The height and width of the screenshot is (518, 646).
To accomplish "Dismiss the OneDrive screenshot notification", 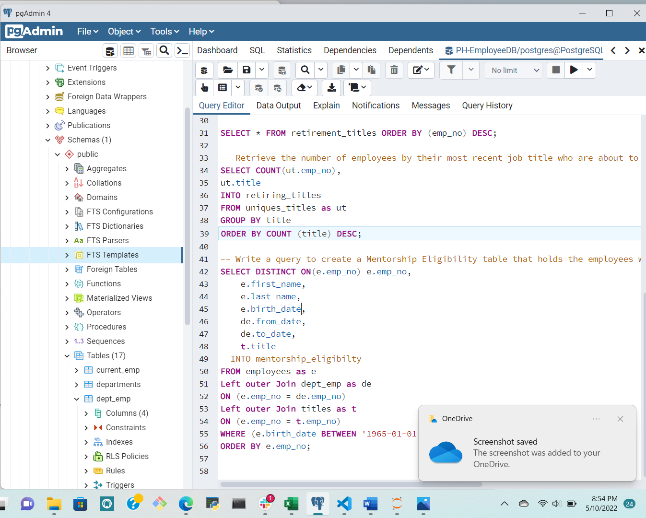I will pos(620,419).
